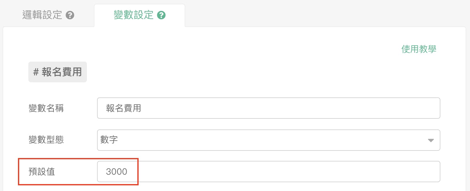Select the 變數設定 tab
The height and width of the screenshot is (191, 470).
(139, 15)
